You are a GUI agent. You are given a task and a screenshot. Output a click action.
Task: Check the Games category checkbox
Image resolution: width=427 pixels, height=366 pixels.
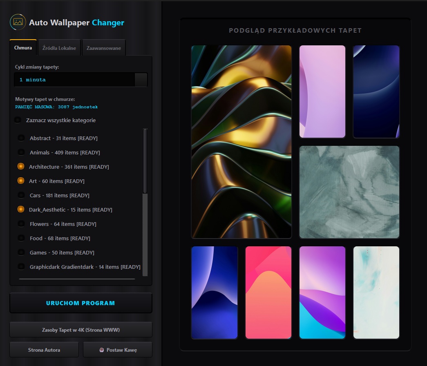point(21,252)
